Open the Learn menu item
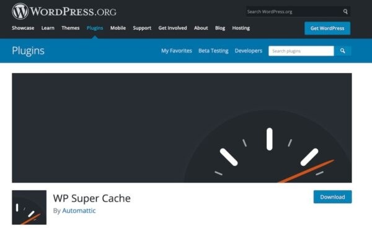The image size is (372, 229). [x=48, y=28]
